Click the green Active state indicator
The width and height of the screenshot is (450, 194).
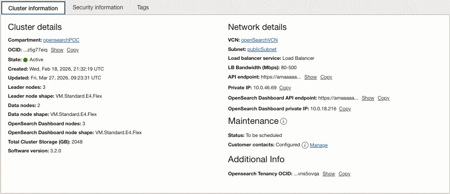(x=26, y=60)
